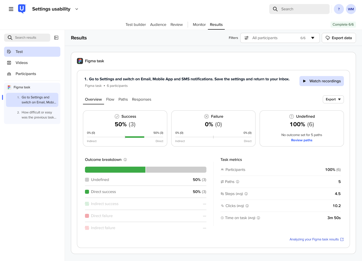Image resolution: width=362 pixels, height=261 pixels.
Task: Open the All participants filter dropdown
Action: [x=280, y=38]
